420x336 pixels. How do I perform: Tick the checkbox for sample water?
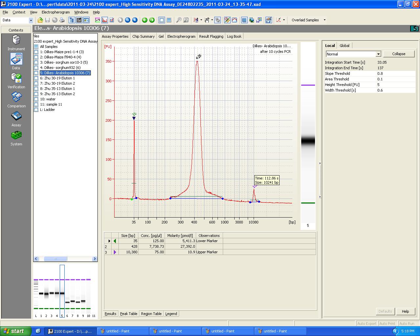[x=36, y=99]
